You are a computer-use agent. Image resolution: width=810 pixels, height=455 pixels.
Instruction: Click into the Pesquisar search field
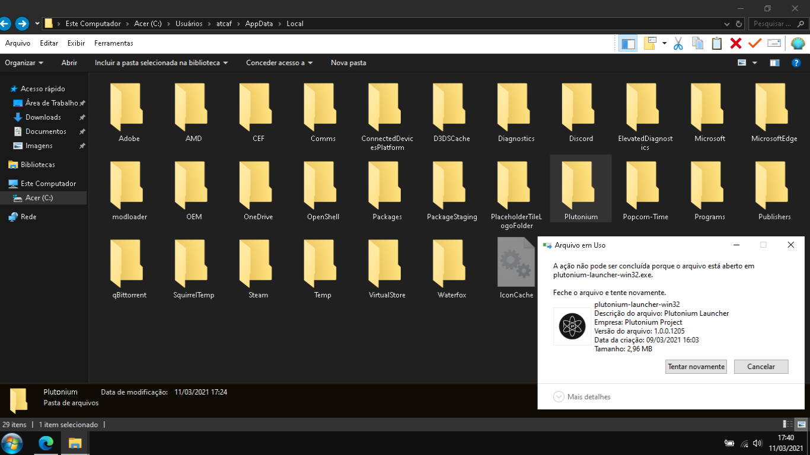777,24
